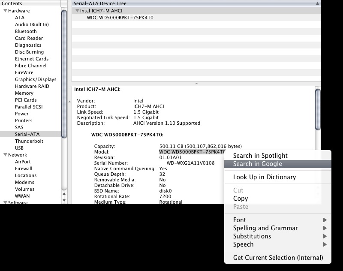Viewport: 343px width, 271px height.
Task: Select Fibre Channel in the sidebar
Action: (30, 66)
